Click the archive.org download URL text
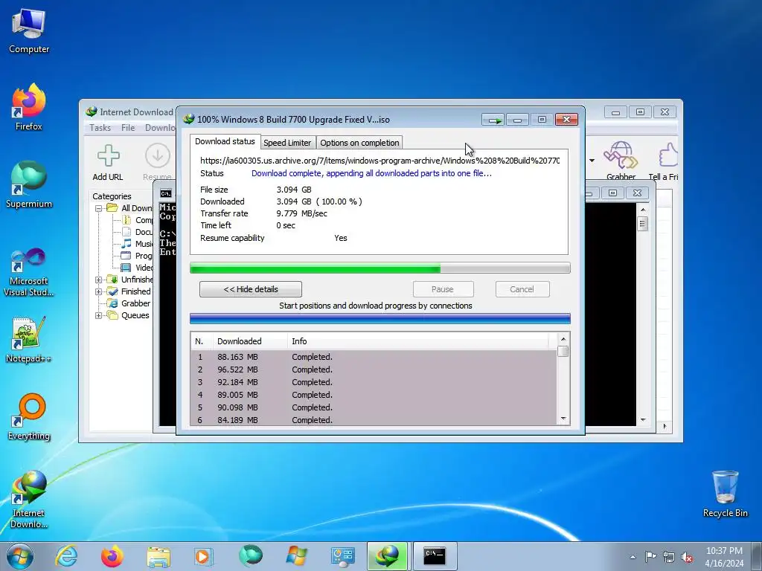This screenshot has height=571, width=762. point(380,161)
